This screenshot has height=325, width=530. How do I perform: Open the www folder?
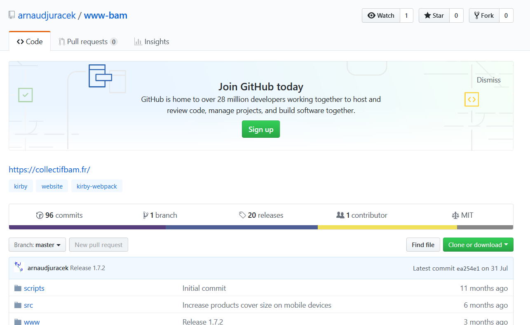(x=32, y=322)
